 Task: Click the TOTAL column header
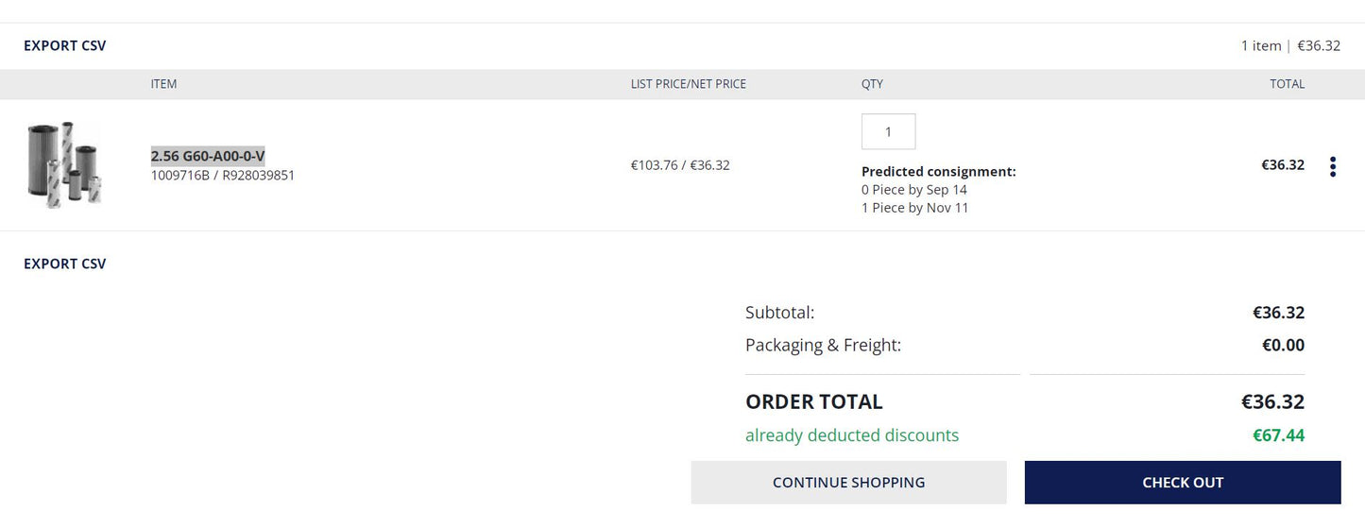[x=1287, y=84]
